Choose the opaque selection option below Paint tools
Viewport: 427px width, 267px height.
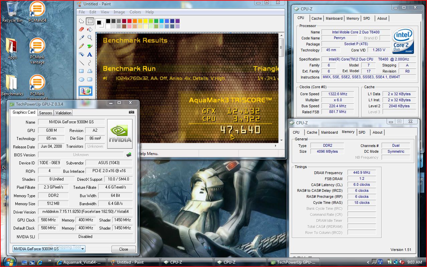click(85, 91)
